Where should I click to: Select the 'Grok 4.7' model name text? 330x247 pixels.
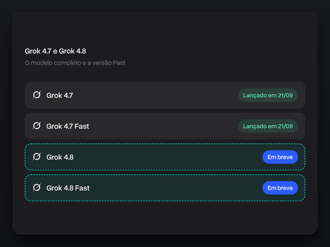(x=60, y=95)
